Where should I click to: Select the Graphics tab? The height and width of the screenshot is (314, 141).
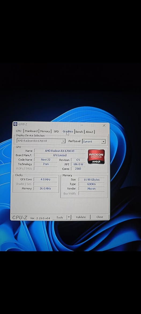[x=68, y=132]
